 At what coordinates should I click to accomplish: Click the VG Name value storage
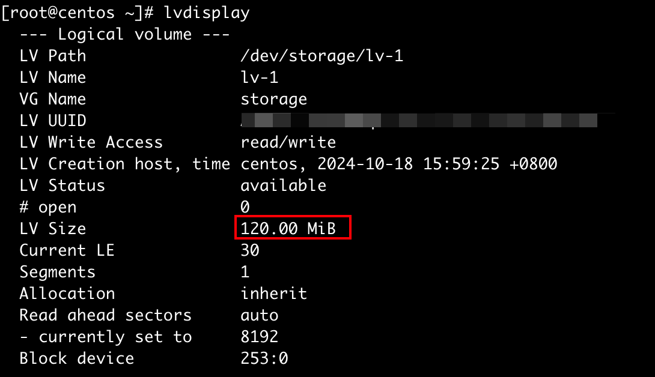click(x=273, y=99)
